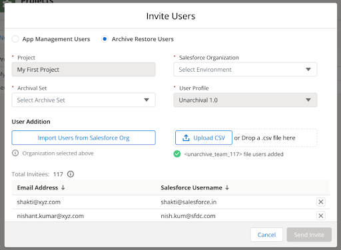This screenshot has width=341, height=250.
Task: Open the User Profile Unarchival 1.0 dropdown
Action: (245, 100)
